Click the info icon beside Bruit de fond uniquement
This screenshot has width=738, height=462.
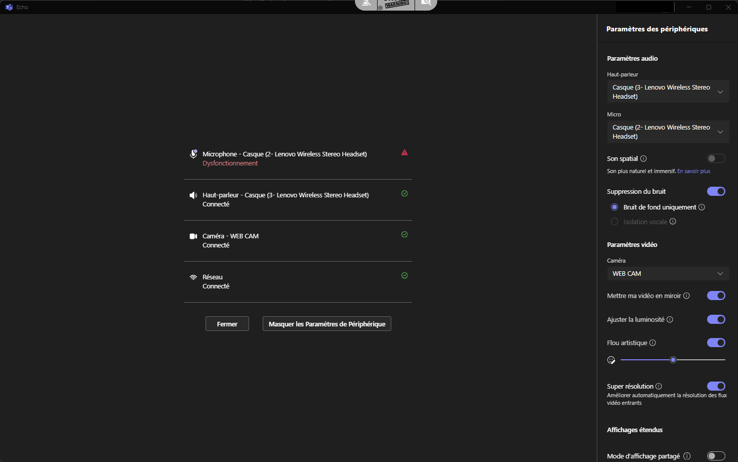702,207
